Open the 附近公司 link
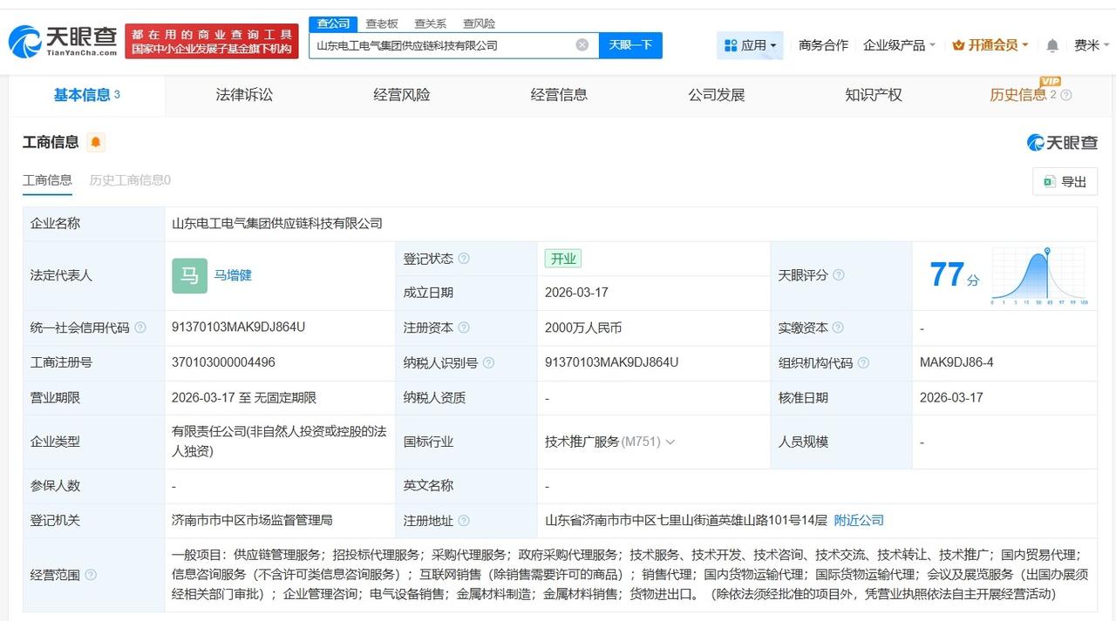Image resolution: width=1116 pixels, height=621 pixels. (x=859, y=520)
